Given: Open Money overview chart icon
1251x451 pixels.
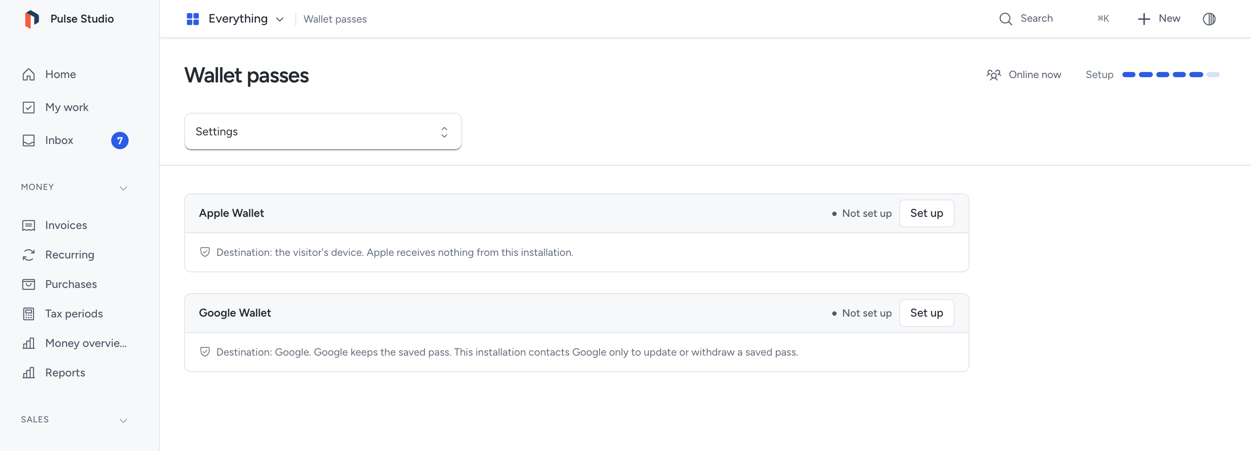Looking at the screenshot, I should click(29, 343).
